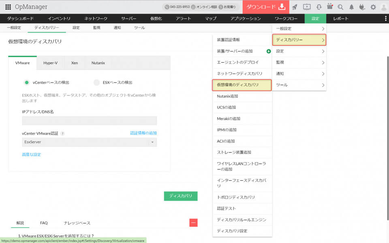Open the gift box icon
This screenshot has width=389, height=243.
[x=330, y=7]
